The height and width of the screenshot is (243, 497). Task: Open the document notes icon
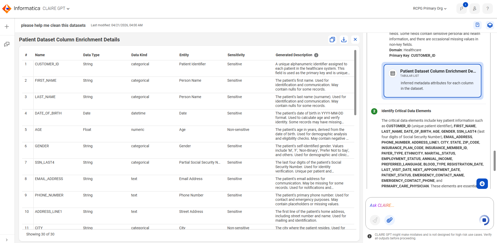click(x=477, y=25)
